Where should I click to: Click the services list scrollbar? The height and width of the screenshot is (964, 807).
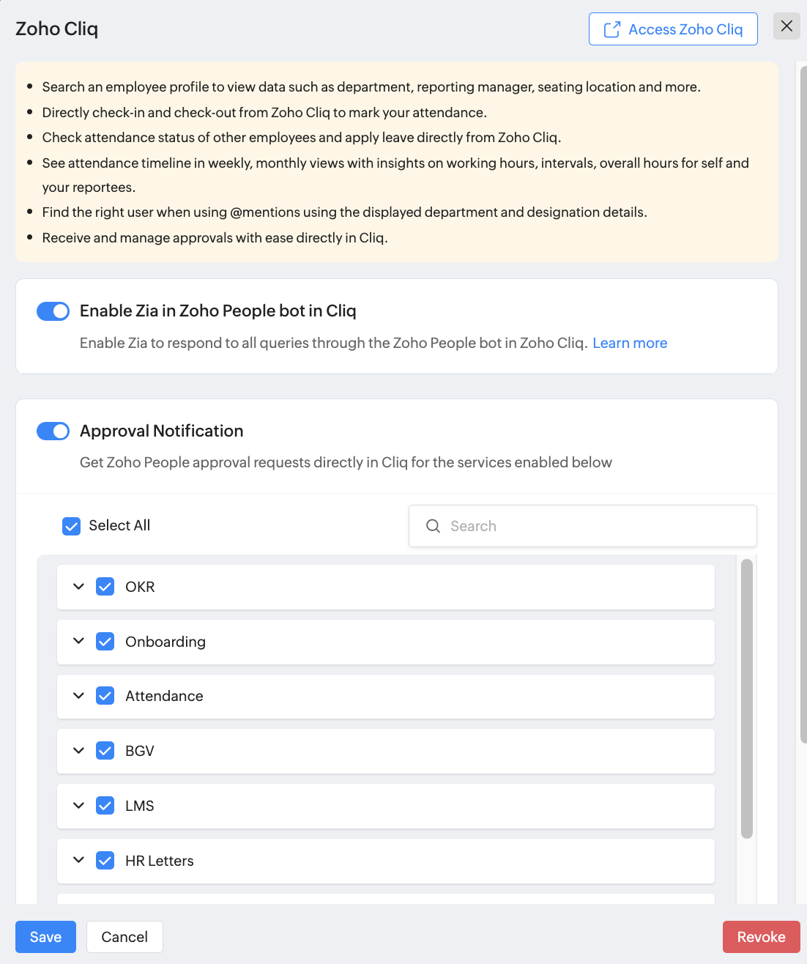click(747, 698)
